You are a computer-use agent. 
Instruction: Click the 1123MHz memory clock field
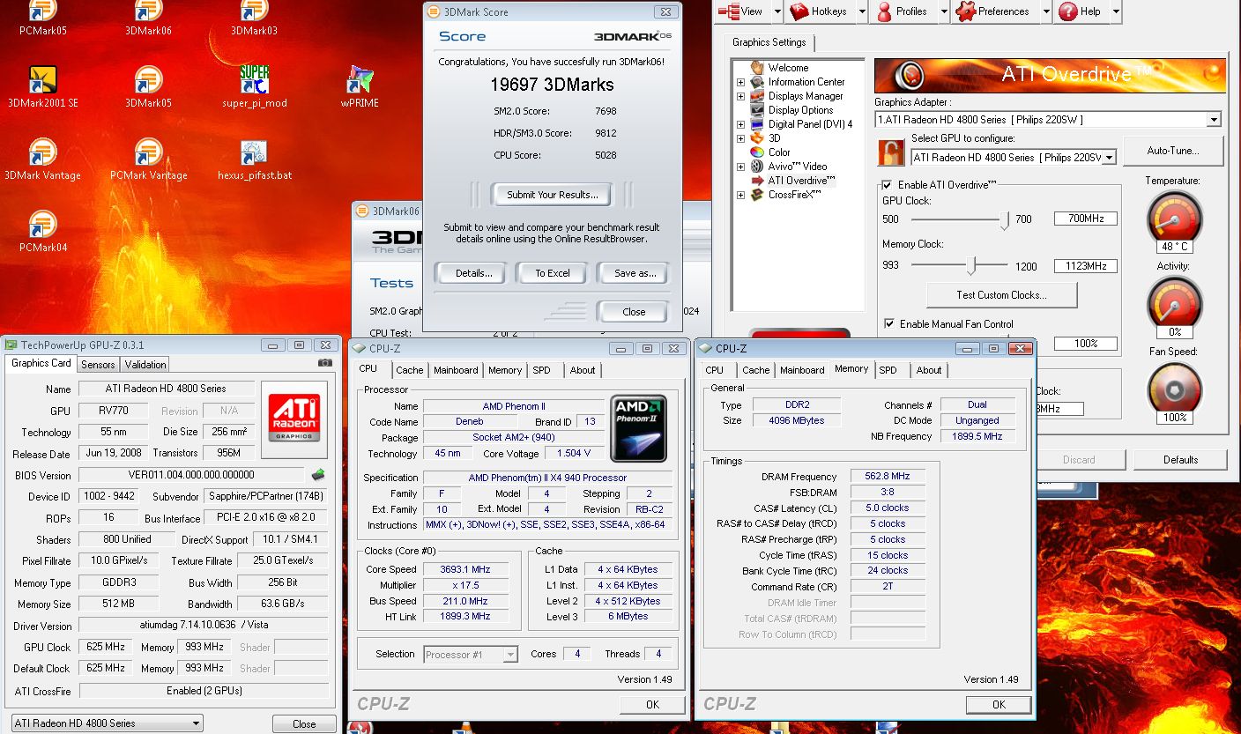tap(1086, 266)
